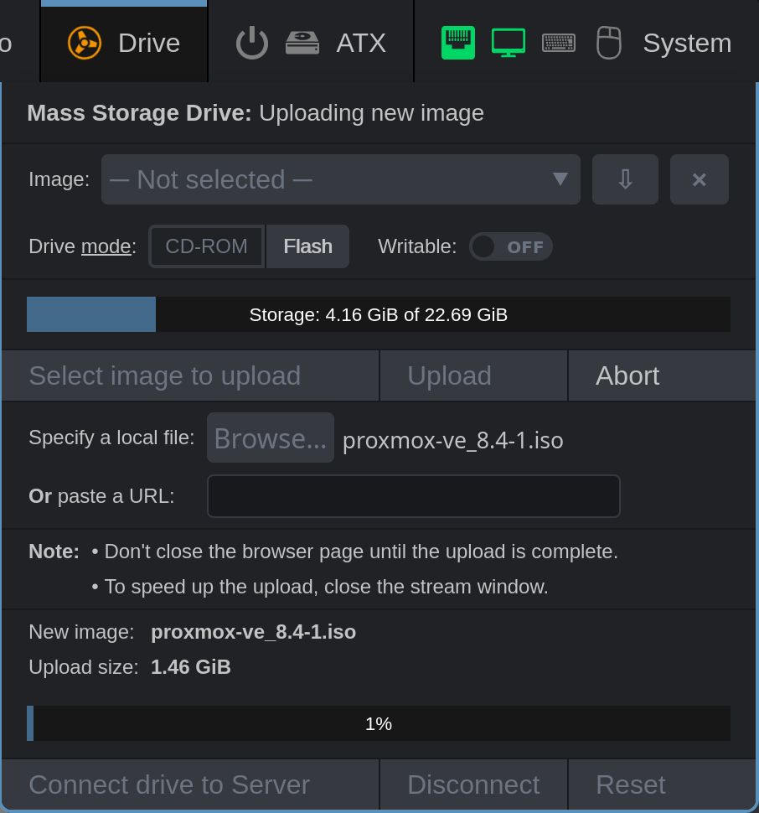Image resolution: width=759 pixels, height=813 pixels.
Task: Click the upload progress bar at 1%
Action: coord(379,723)
